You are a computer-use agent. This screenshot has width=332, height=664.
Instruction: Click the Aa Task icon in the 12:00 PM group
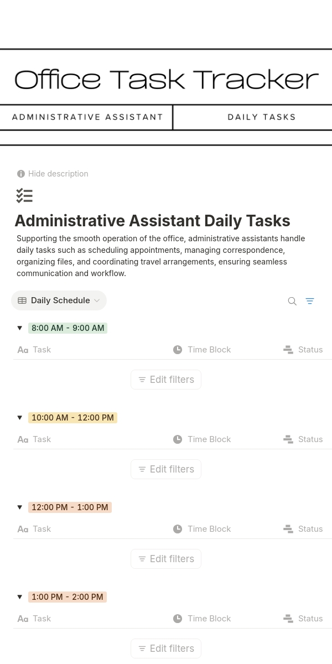(23, 529)
